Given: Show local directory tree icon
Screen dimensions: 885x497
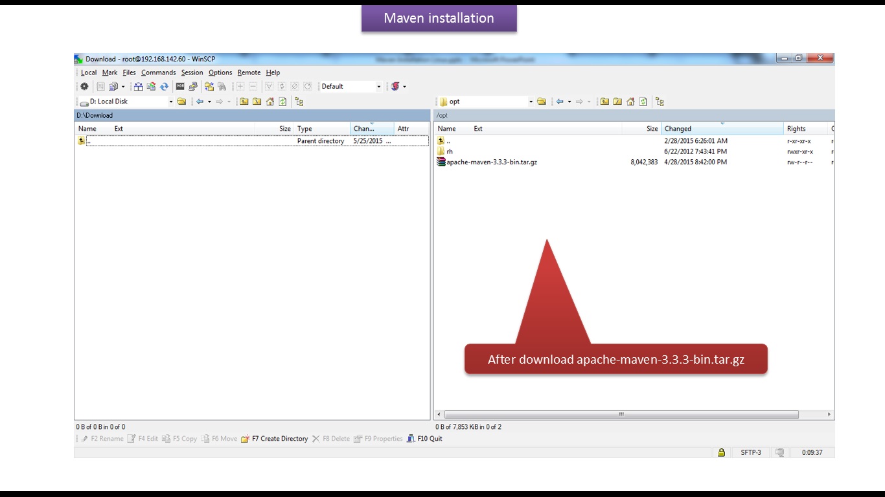Looking at the screenshot, I should pos(299,102).
